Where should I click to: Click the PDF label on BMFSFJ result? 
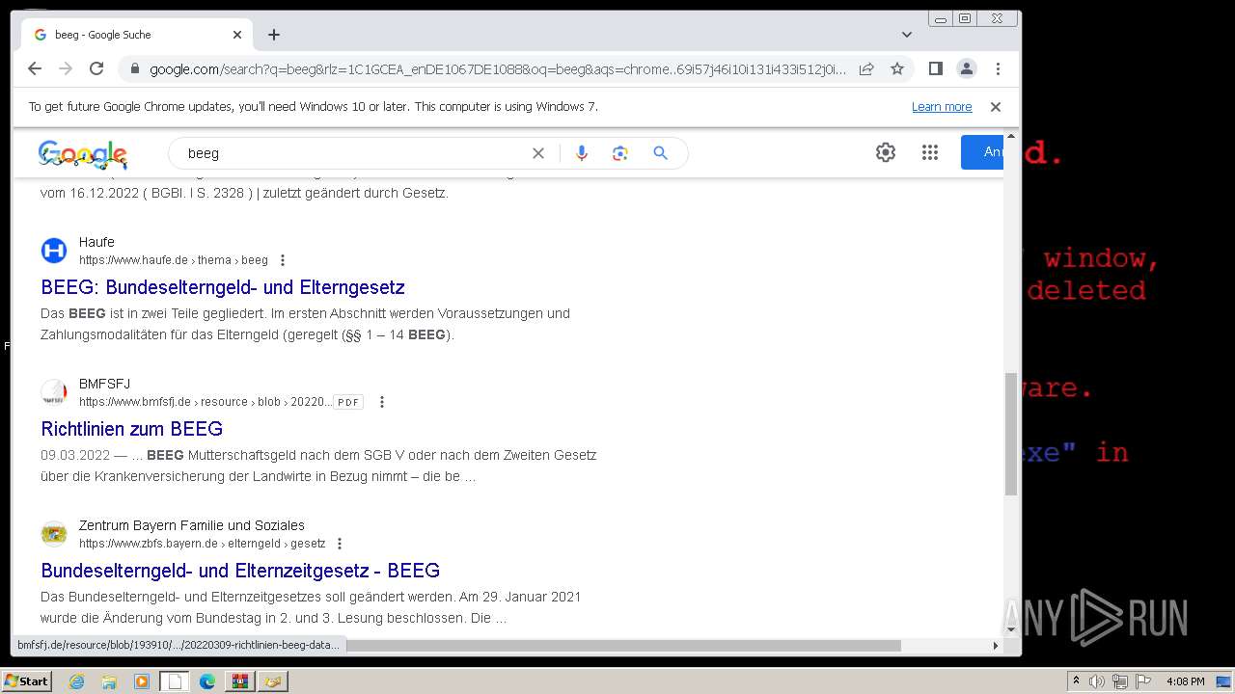(x=348, y=402)
